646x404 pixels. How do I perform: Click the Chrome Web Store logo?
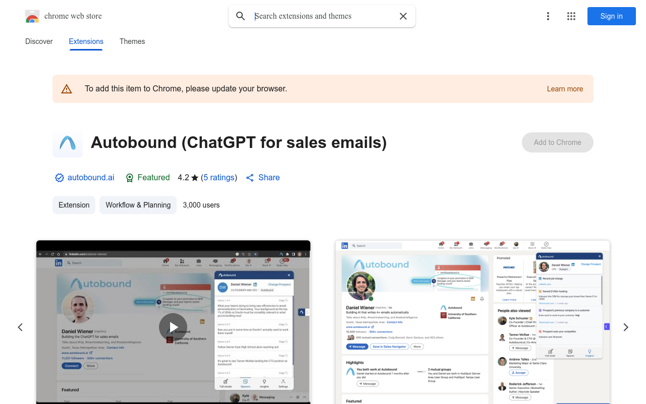tap(32, 16)
